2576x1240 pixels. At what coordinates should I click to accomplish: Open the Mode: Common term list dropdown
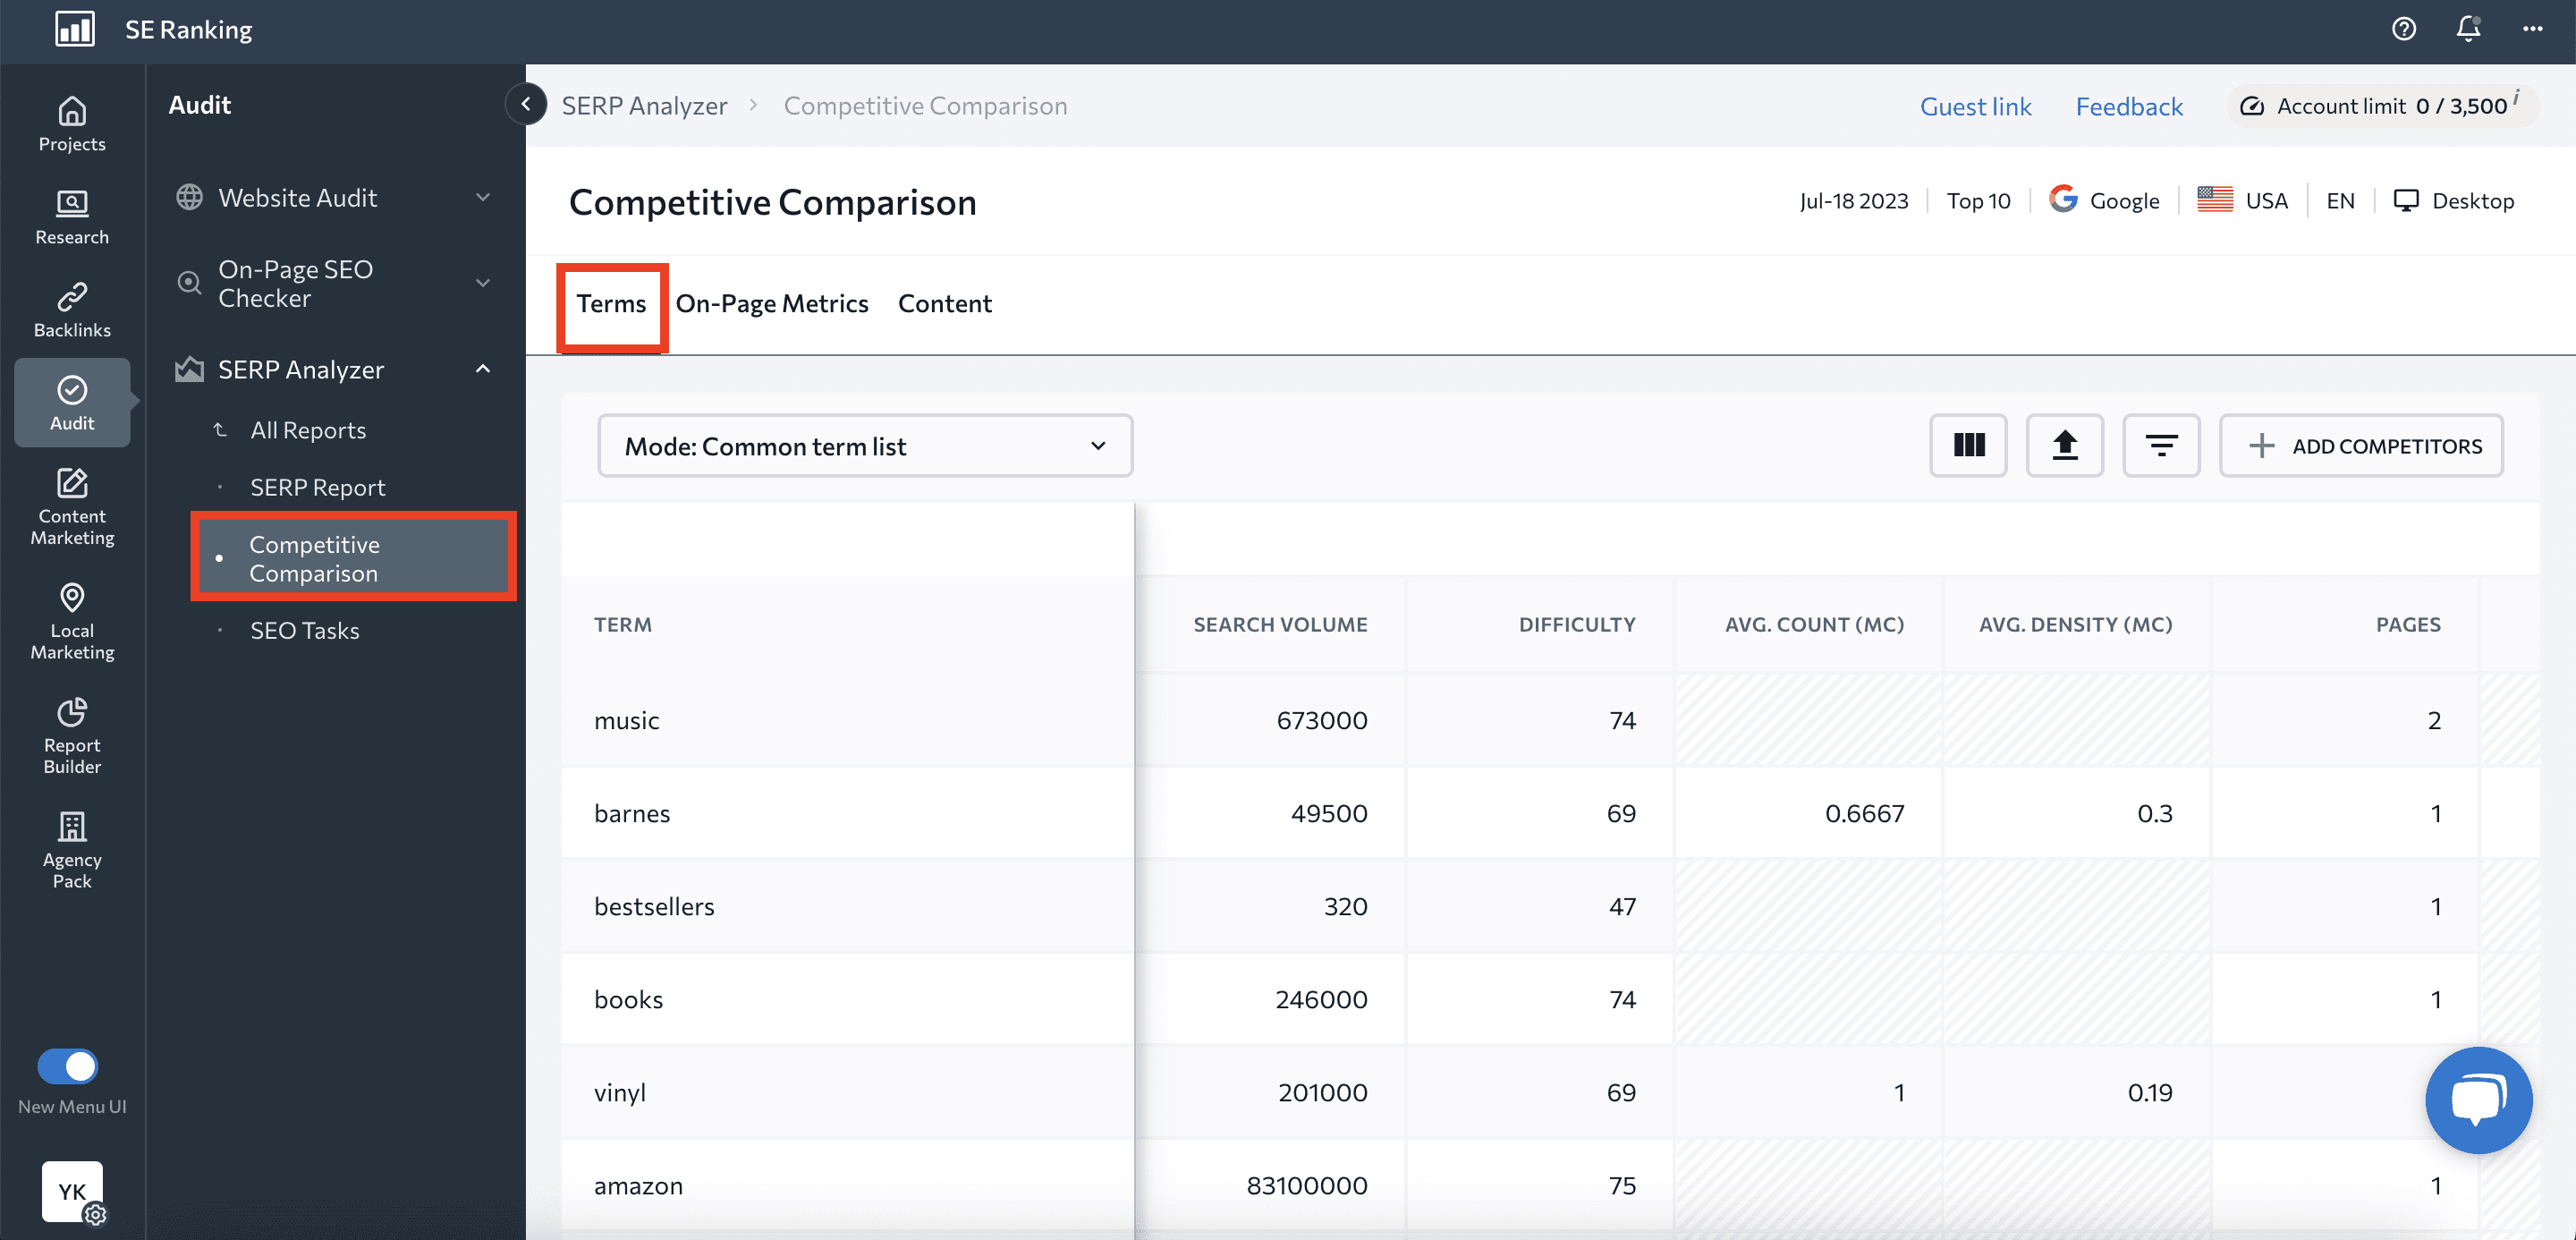pos(864,445)
